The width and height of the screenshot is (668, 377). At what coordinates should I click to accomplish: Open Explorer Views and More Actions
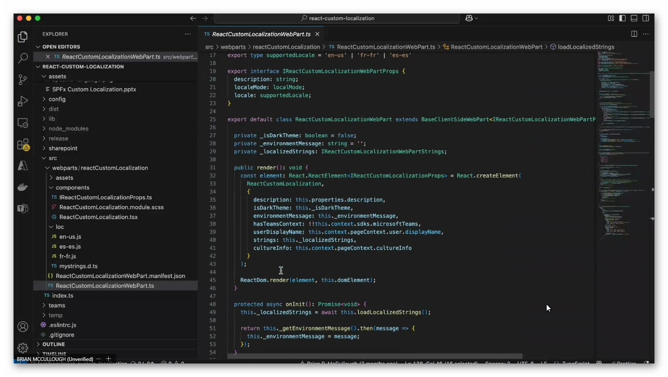pos(188,34)
